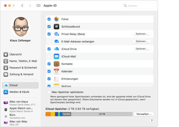Viewport: 179px width, 127px height.
Task: Click the Notizen icon
Action: point(56,85)
